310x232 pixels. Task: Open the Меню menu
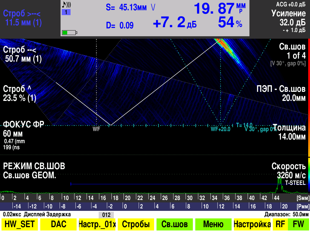point(213,224)
